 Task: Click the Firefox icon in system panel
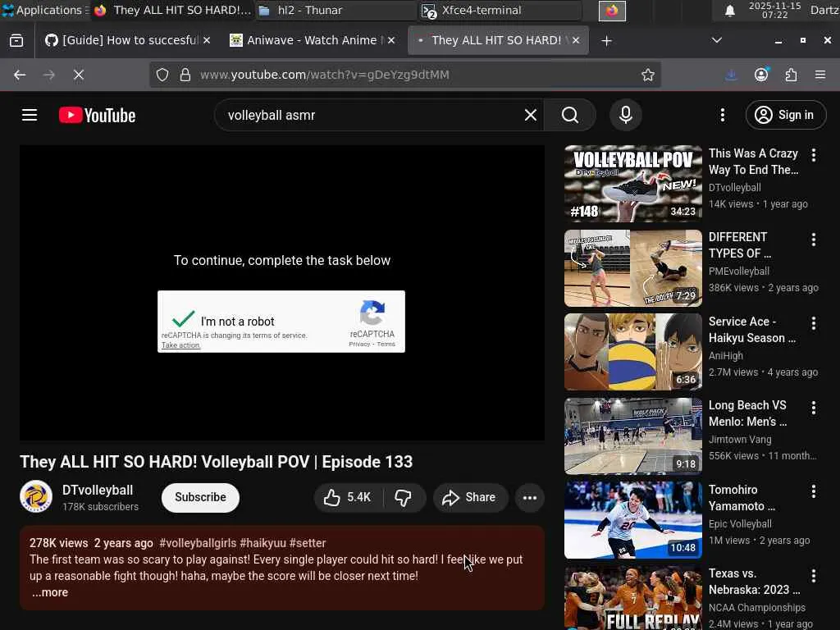(x=612, y=10)
